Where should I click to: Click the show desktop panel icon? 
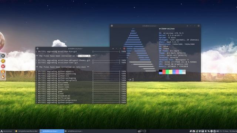pyautogui.click(x=145, y=131)
